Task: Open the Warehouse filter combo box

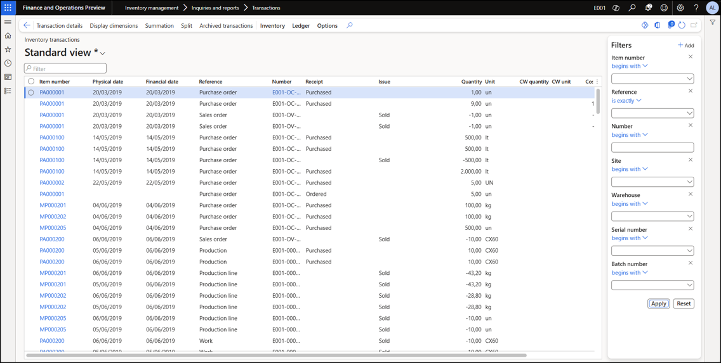Action: 652,216
